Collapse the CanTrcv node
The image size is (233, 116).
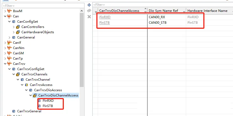[x=5, y=64]
